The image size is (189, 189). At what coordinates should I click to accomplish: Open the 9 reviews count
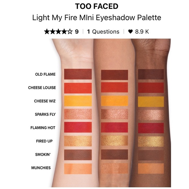tap(77, 32)
